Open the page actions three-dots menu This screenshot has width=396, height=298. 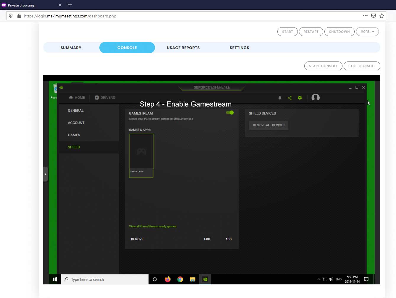[x=365, y=16]
